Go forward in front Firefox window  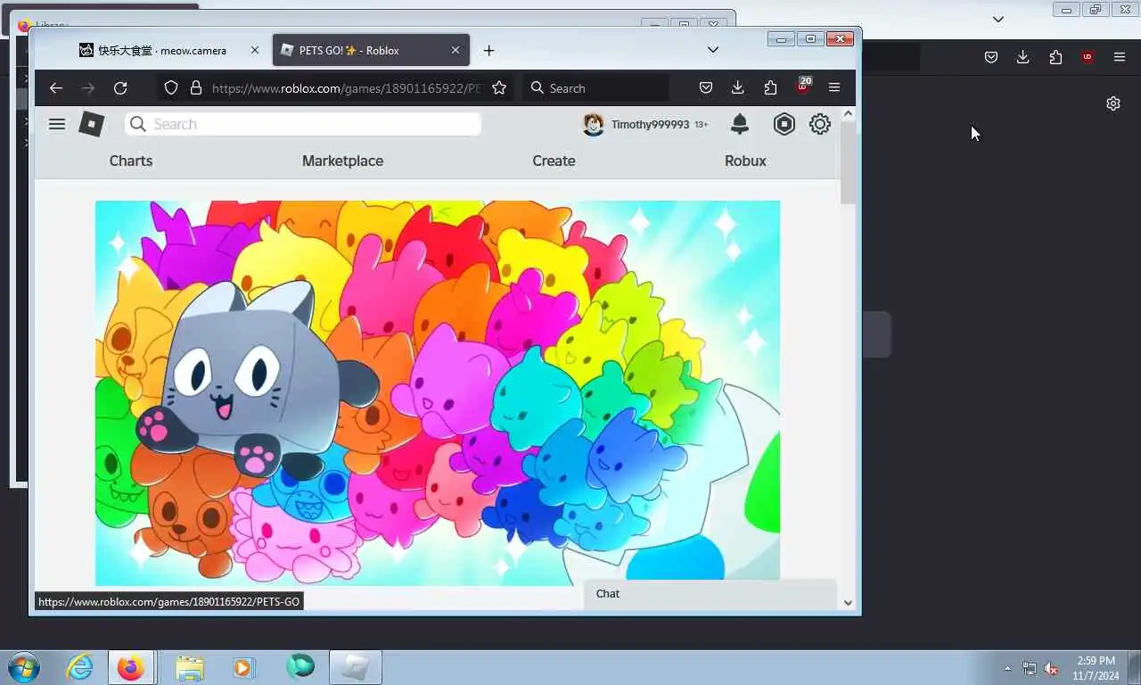(87, 87)
